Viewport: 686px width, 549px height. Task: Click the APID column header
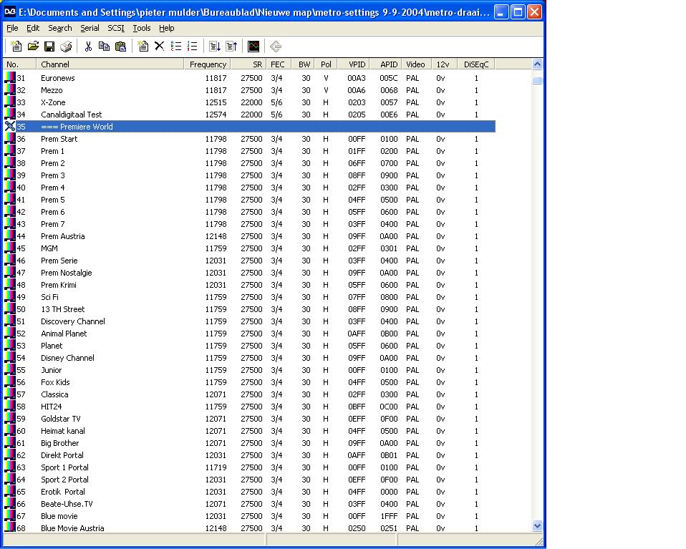click(x=386, y=64)
